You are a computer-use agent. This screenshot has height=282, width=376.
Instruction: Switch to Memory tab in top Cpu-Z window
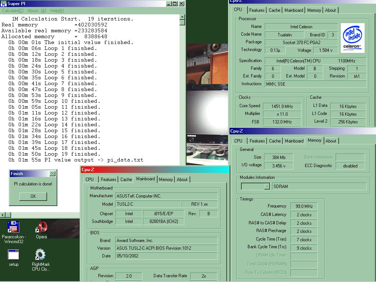click(x=314, y=10)
